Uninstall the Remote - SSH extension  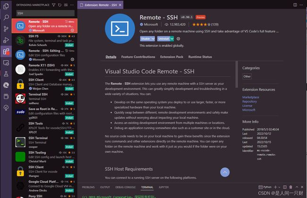(x=163, y=39)
